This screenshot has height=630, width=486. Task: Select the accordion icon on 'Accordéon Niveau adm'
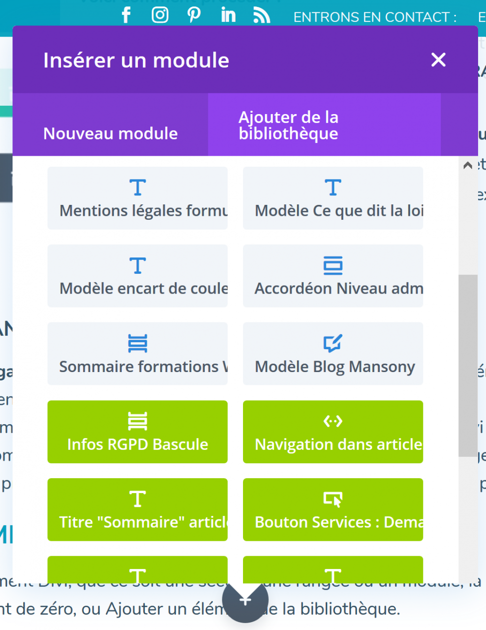[333, 265]
